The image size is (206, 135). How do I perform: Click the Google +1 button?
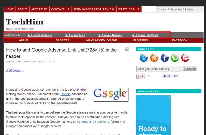pyautogui.click(x=140, y=76)
